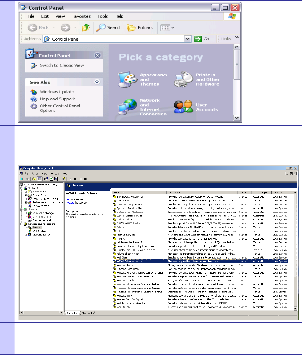
Task: Collapse the Control Panel sidebar section chevron
Action: pyautogui.click(x=97, y=55)
